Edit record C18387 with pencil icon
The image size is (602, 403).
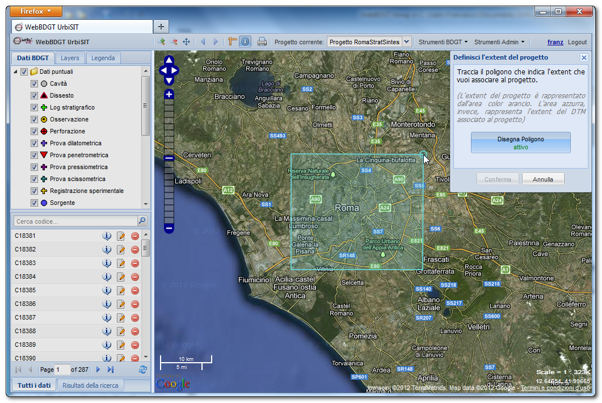[121, 318]
